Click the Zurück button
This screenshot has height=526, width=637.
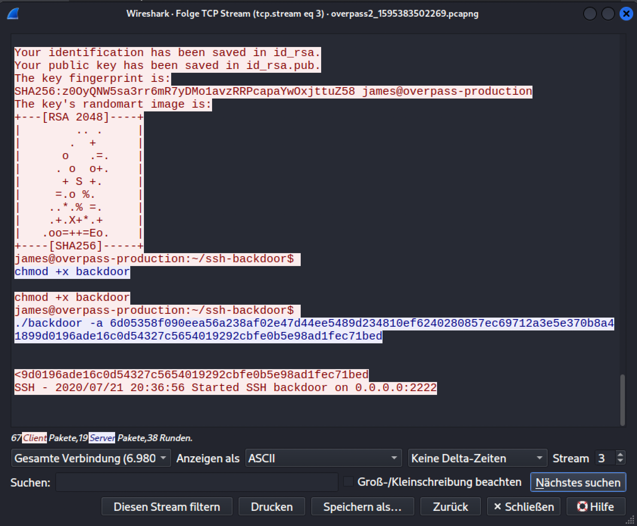coord(450,507)
